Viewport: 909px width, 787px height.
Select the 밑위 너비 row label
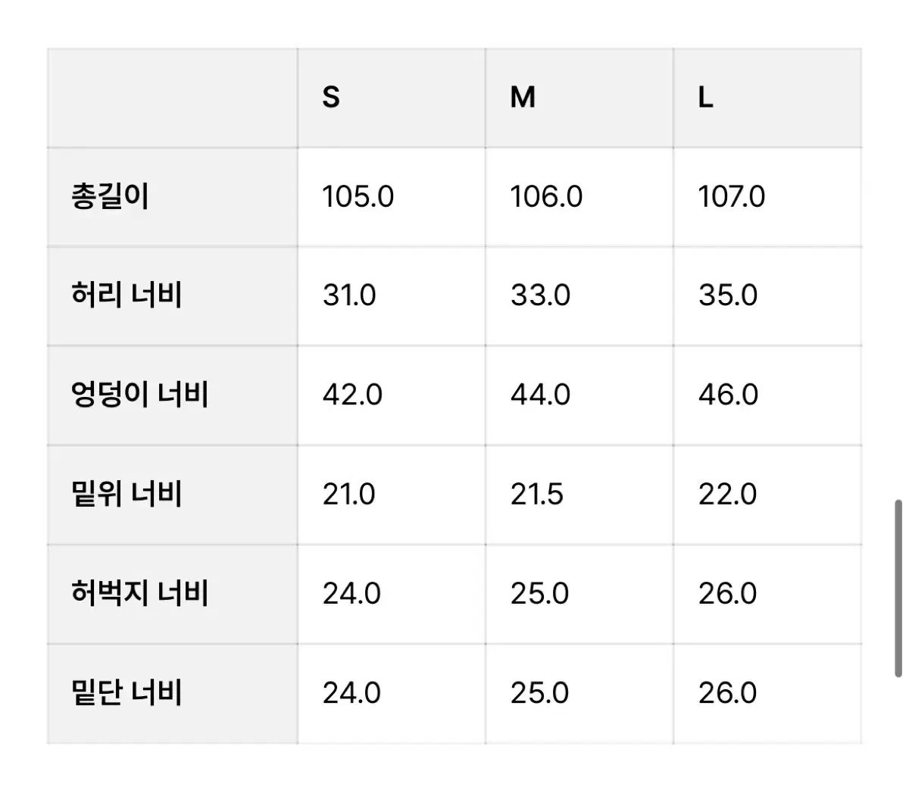(127, 494)
